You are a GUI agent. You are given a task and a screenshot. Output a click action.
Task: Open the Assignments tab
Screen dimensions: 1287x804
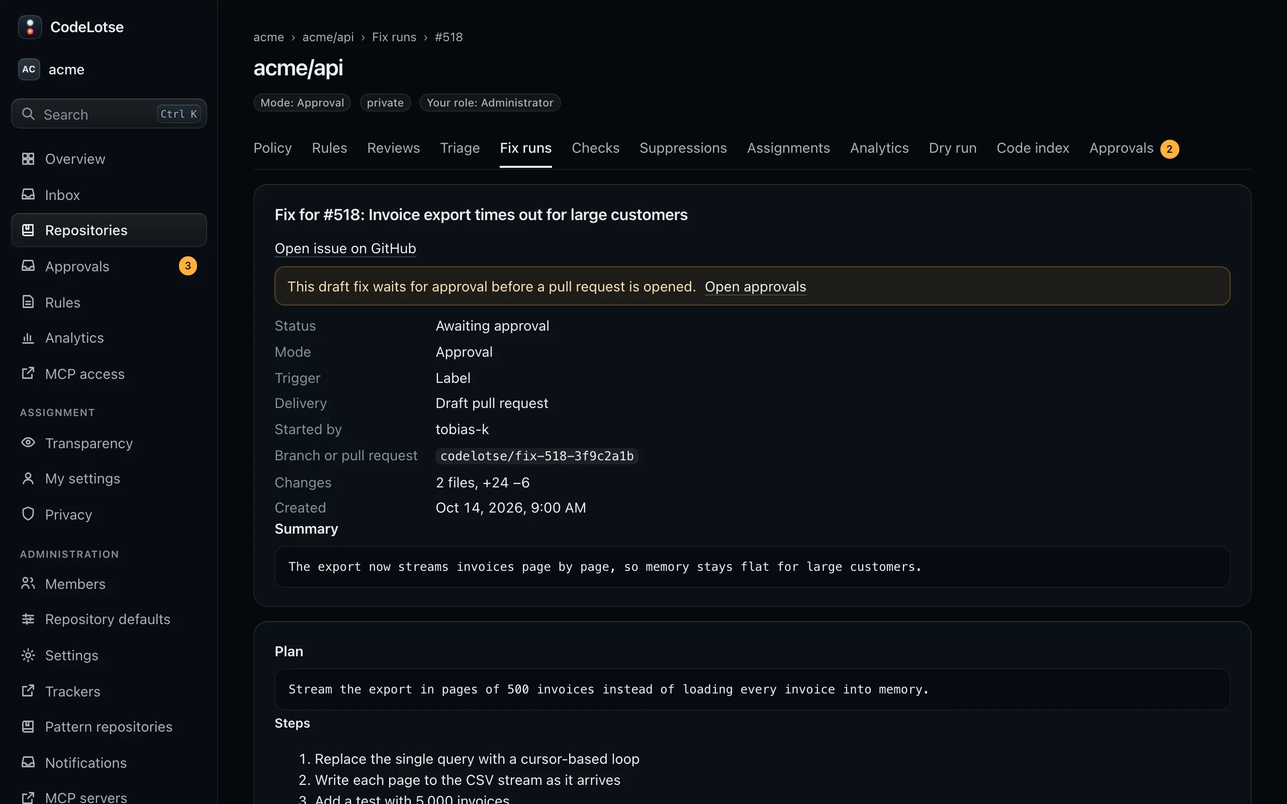(x=788, y=148)
